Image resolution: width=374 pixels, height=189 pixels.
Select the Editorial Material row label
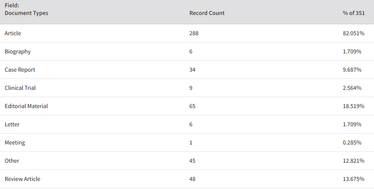(26, 106)
